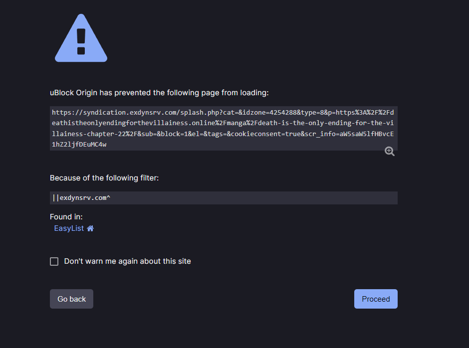
Task: Click the ||exdynsrv.com^ filter text box
Action: (x=223, y=197)
